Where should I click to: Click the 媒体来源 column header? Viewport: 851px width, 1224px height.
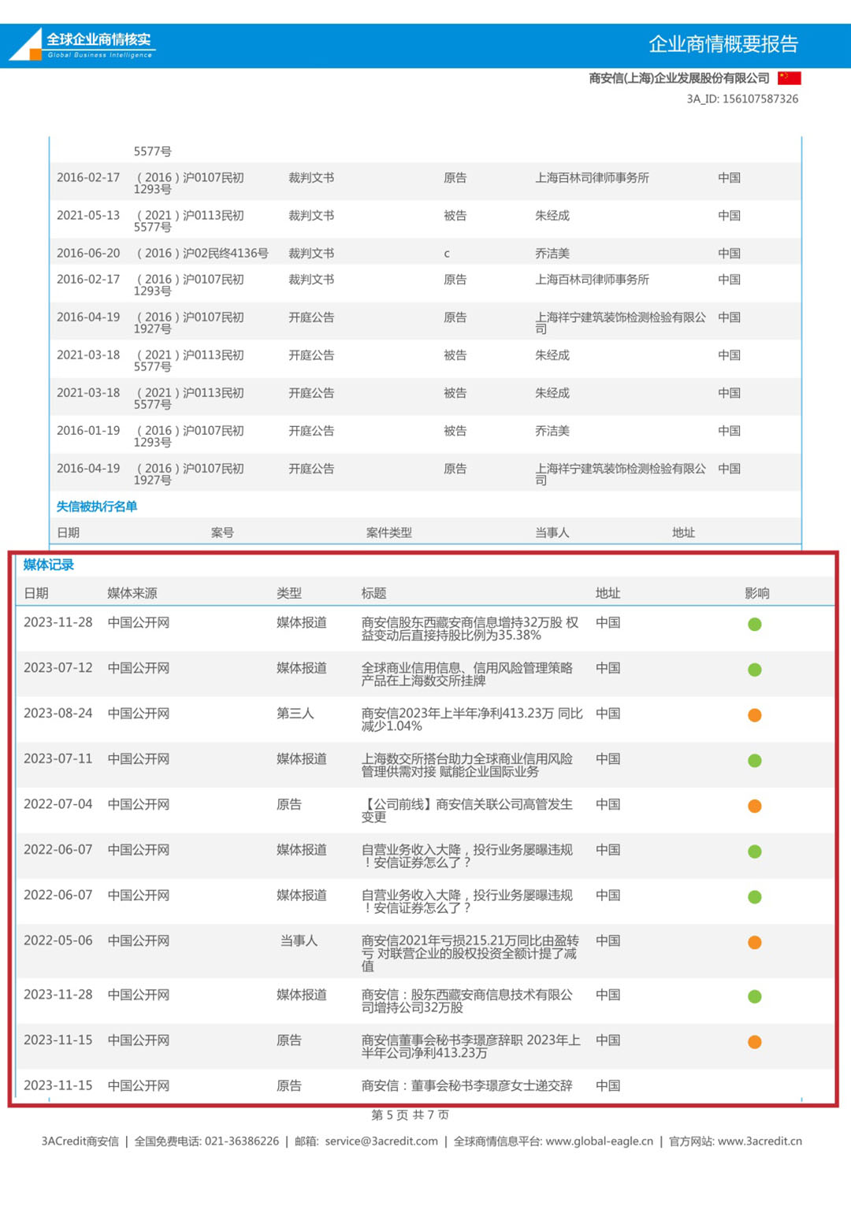[x=132, y=593]
